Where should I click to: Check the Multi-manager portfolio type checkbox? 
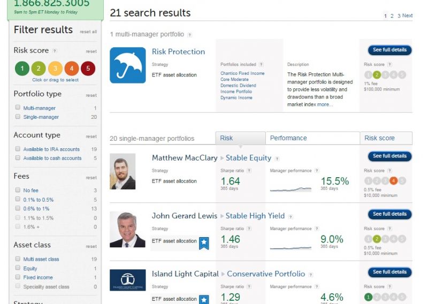(18, 108)
